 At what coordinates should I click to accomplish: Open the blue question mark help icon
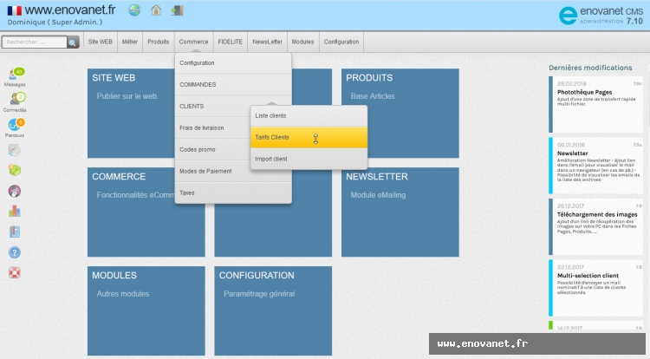pos(14,252)
